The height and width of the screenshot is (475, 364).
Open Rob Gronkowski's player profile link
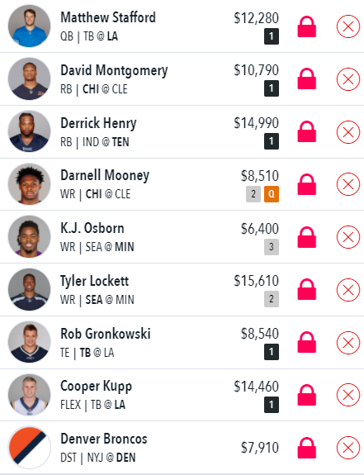click(x=106, y=334)
